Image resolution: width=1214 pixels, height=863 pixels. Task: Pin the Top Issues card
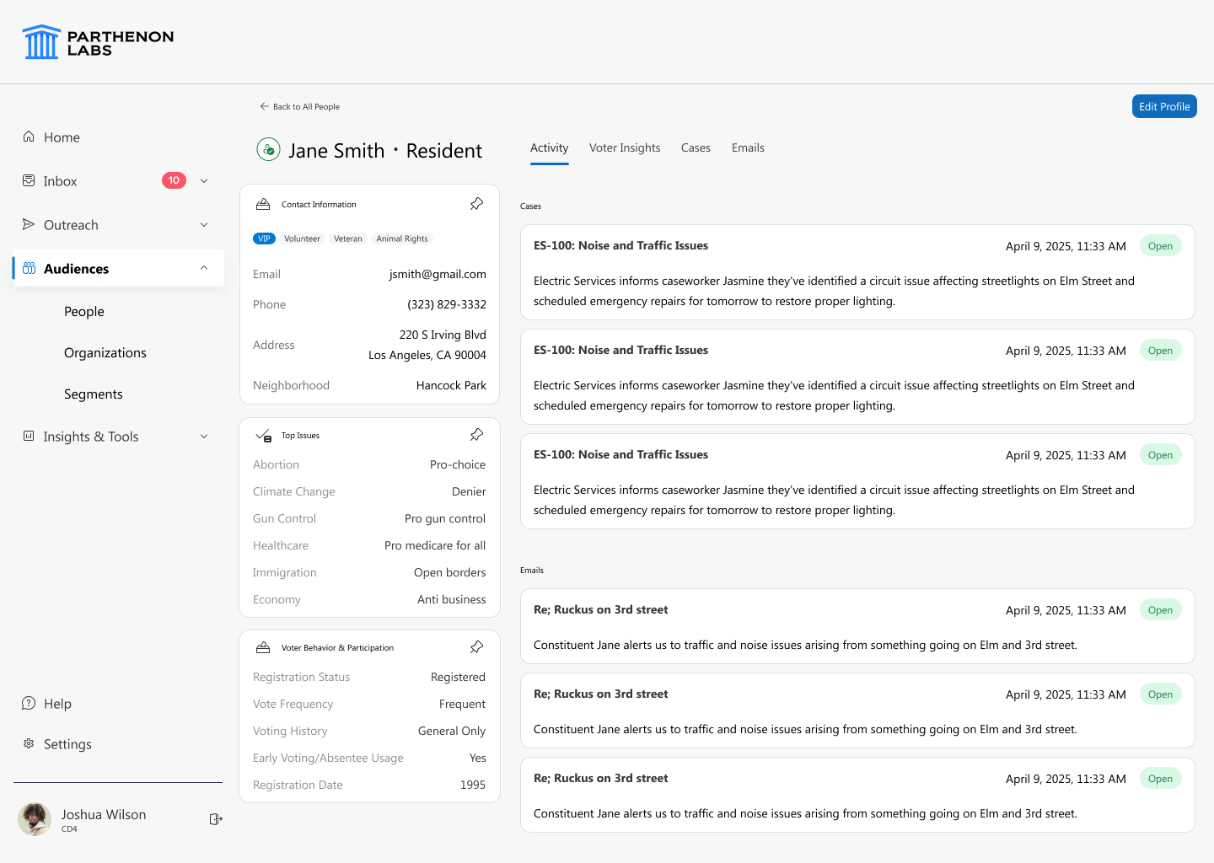coord(476,435)
